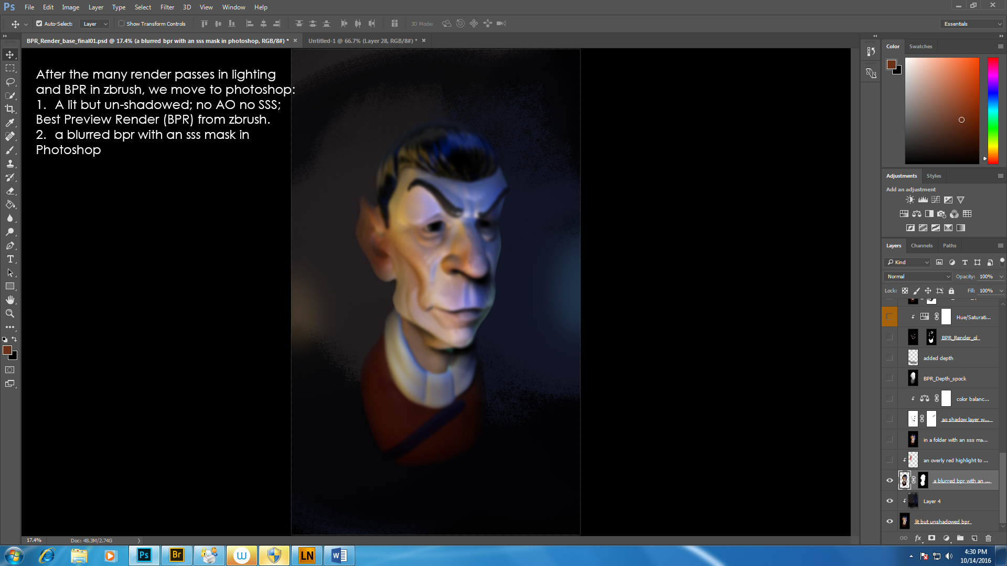Screen dimensions: 1007x566
Task: Select the Lasso tool
Action: click(x=10, y=82)
